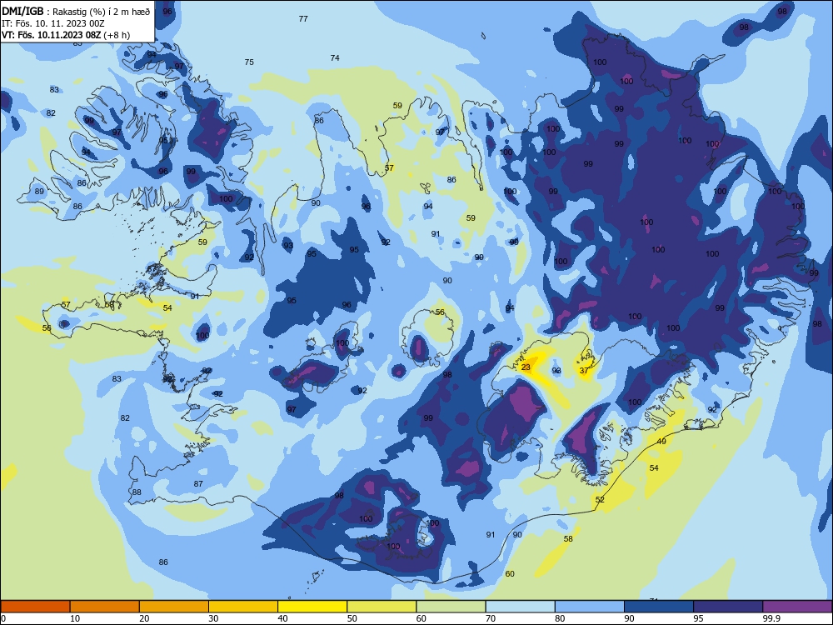The height and width of the screenshot is (625, 833).
Task: Click the legend tick label 30
Action: [213, 618]
